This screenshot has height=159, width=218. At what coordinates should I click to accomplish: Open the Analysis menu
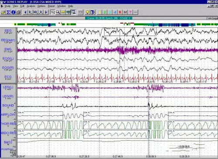(31, 6)
